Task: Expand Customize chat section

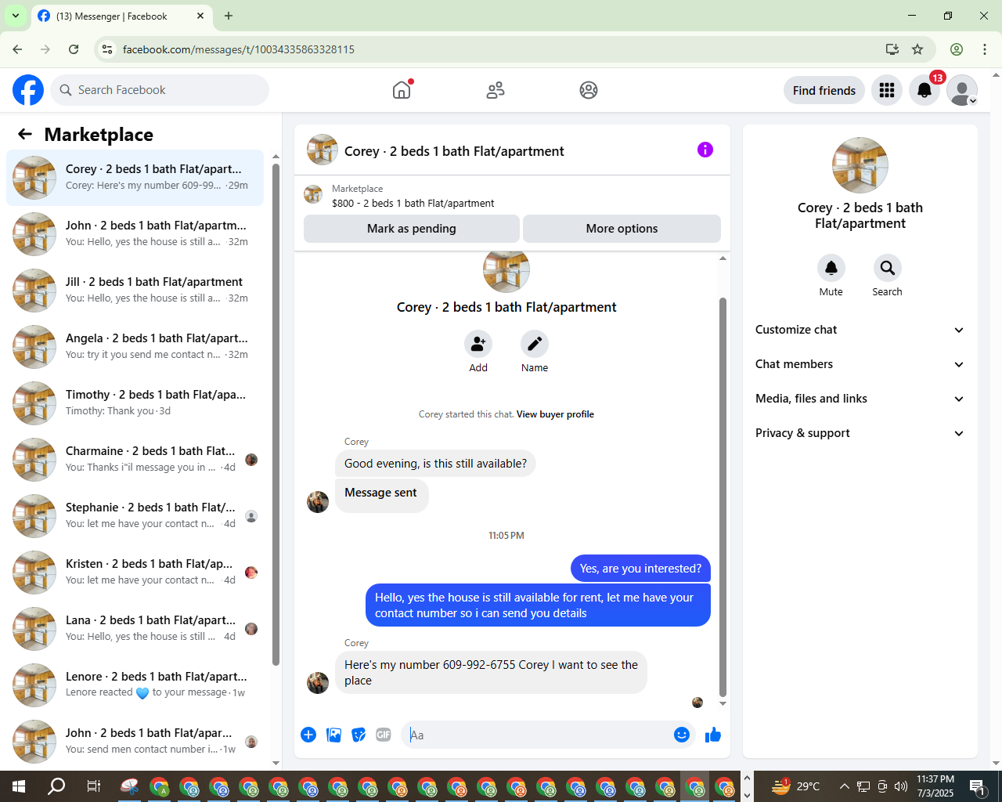Action: (x=860, y=330)
